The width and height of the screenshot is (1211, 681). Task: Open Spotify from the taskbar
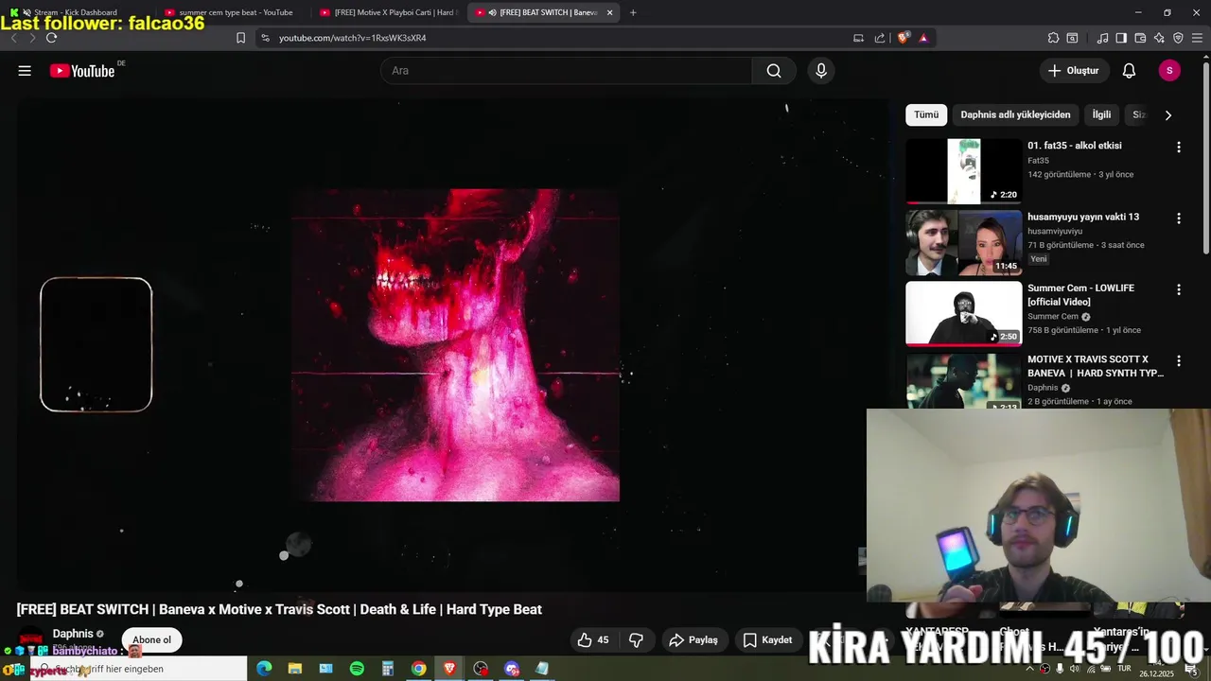click(357, 669)
